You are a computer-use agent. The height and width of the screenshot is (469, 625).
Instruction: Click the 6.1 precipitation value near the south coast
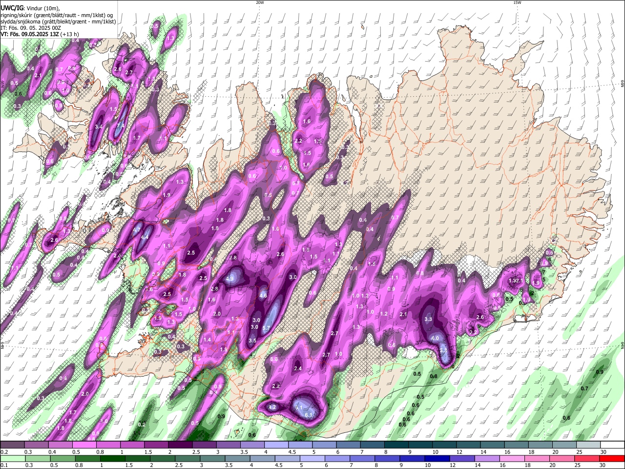(309, 415)
